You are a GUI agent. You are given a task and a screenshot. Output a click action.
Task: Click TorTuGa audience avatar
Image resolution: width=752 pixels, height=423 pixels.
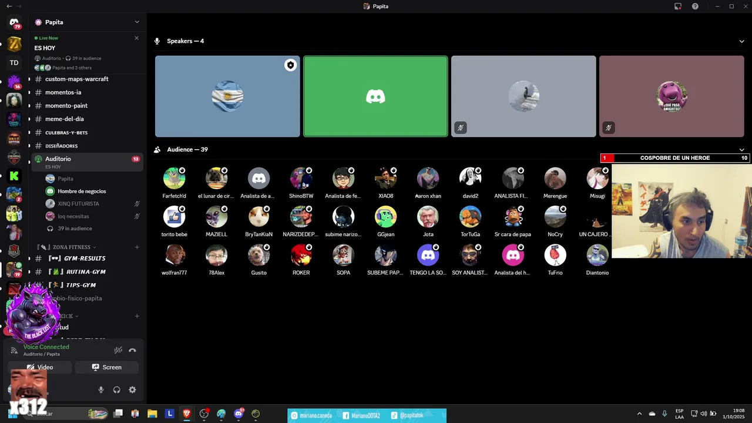pyautogui.click(x=470, y=217)
